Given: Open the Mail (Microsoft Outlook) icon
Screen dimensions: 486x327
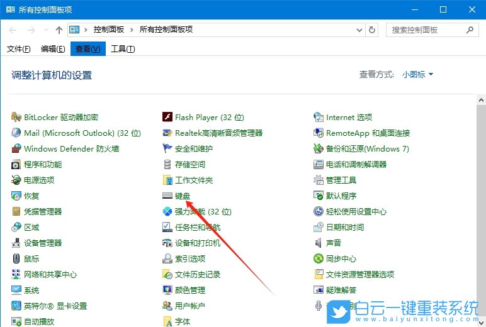Looking at the screenshot, I should tap(16, 133).
